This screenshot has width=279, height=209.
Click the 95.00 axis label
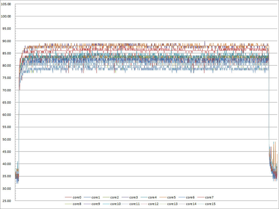click(x=6, y=29)
